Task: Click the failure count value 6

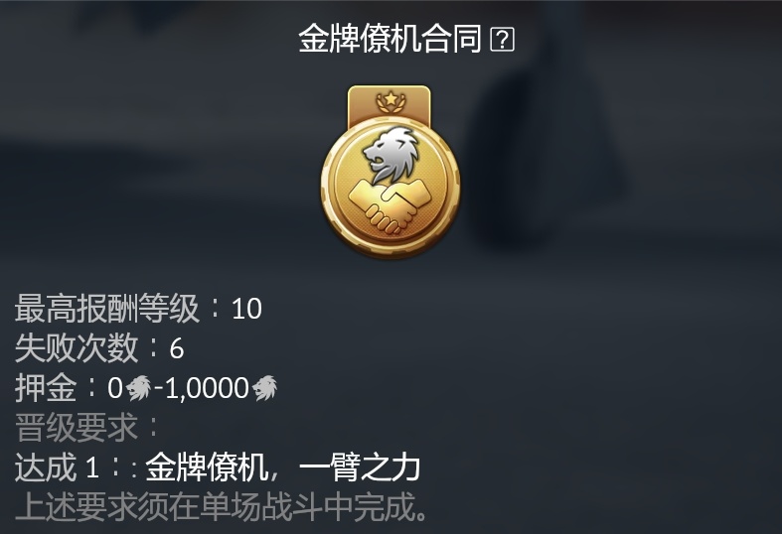Action: pyautogui.click(x=177, y=348)
